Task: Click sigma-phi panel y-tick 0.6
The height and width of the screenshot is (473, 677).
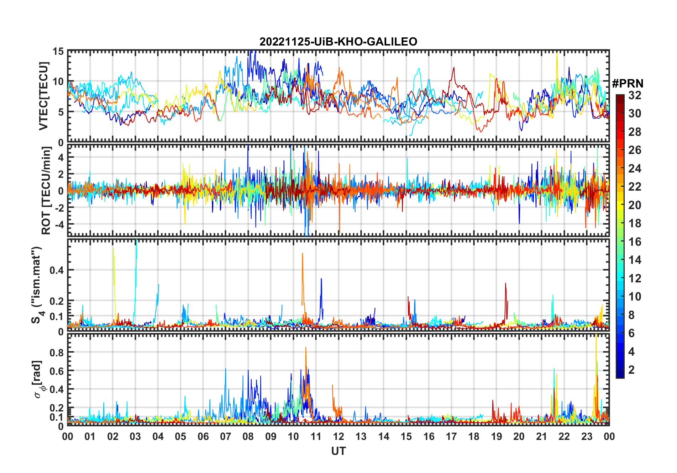Action: [x=57, y=371]
